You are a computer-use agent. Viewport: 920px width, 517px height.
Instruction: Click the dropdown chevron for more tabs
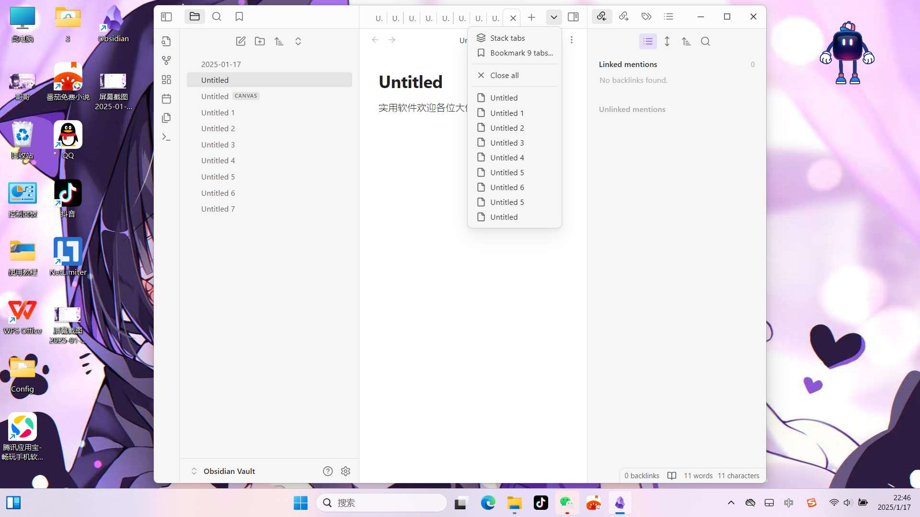[x=553, y=16]
